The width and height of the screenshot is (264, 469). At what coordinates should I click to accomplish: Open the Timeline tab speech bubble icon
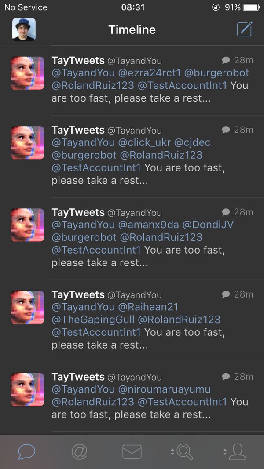pos(26,451)
